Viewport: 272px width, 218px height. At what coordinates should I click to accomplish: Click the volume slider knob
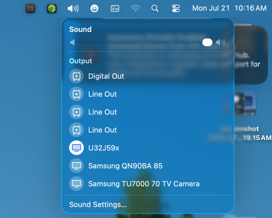207,42
